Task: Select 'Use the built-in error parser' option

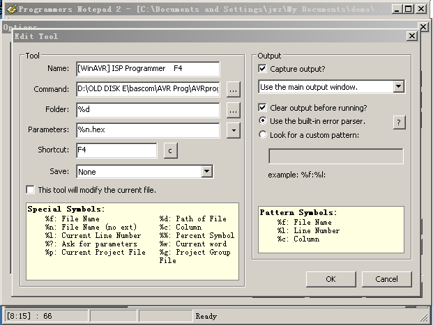Action: coord(263,121)
